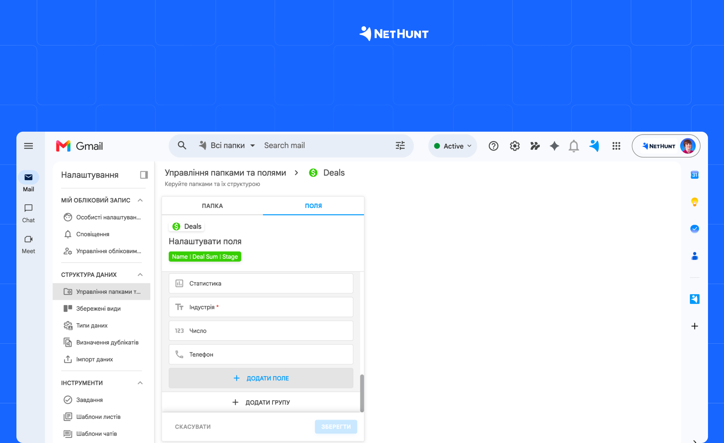This screenshot has width=724, height=443.
Task: Click the green Name Deal Sum Stage tag
Action: 205,256
